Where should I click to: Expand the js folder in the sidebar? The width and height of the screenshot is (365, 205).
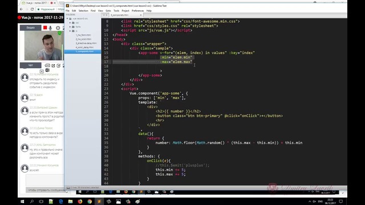(70, 31)
